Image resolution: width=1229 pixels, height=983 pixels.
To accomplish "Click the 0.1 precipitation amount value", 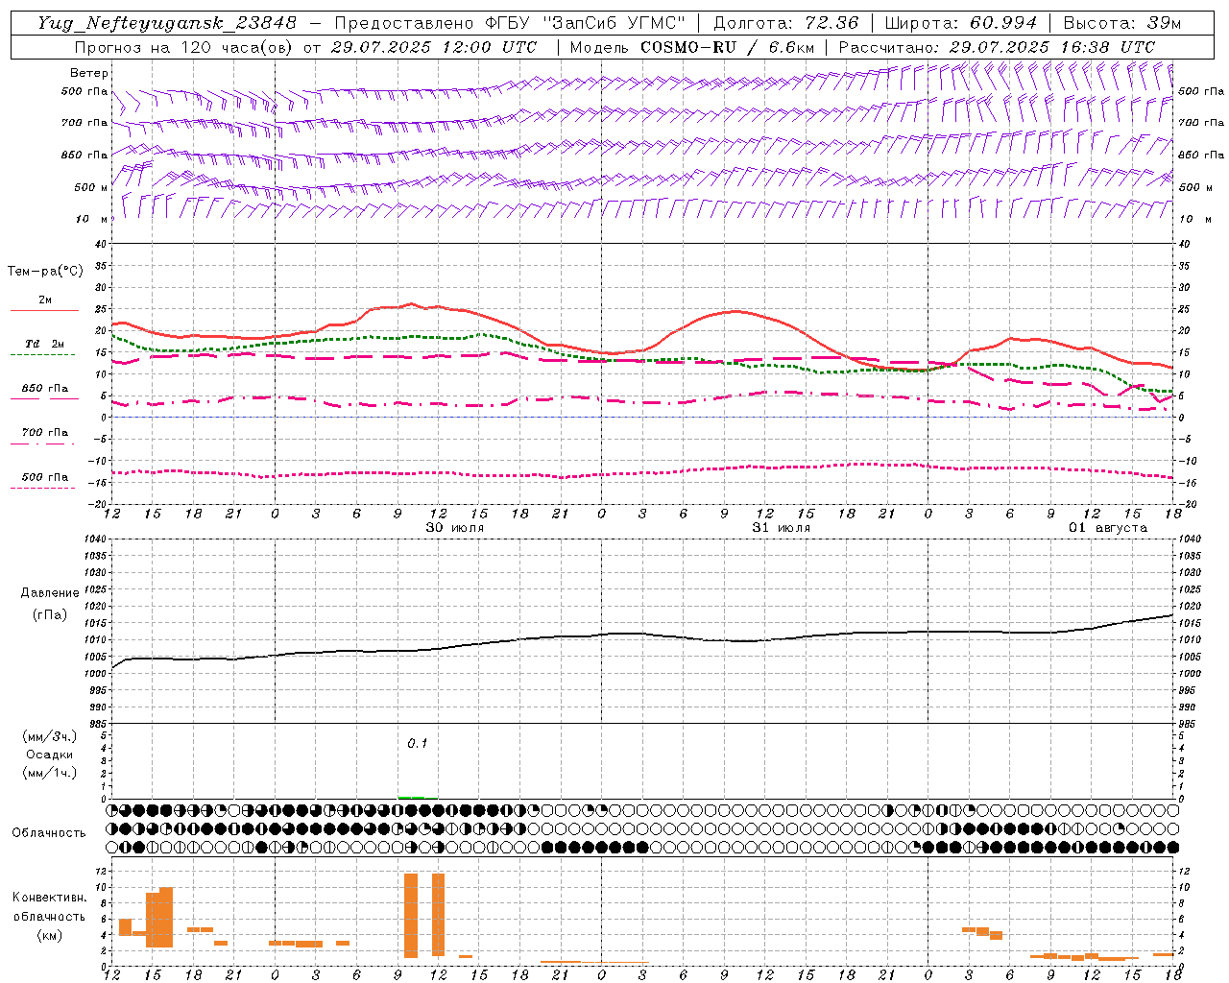I will coord(418,743).
